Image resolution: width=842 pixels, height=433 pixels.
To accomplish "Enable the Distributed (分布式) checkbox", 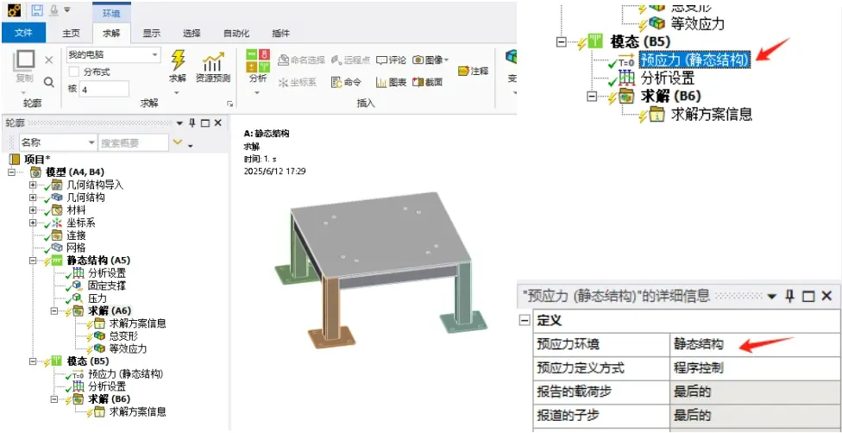I will point(74,72).
